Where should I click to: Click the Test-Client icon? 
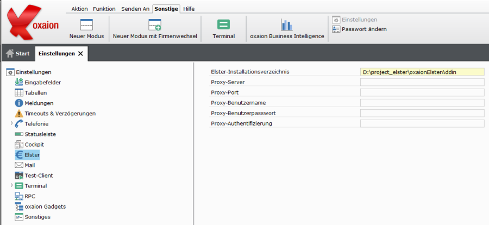19,176
